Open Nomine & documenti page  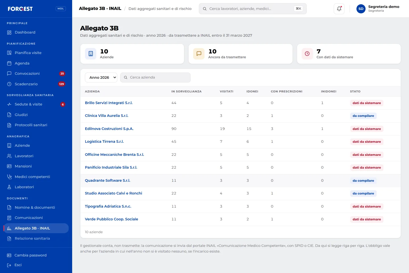[36, 208]
